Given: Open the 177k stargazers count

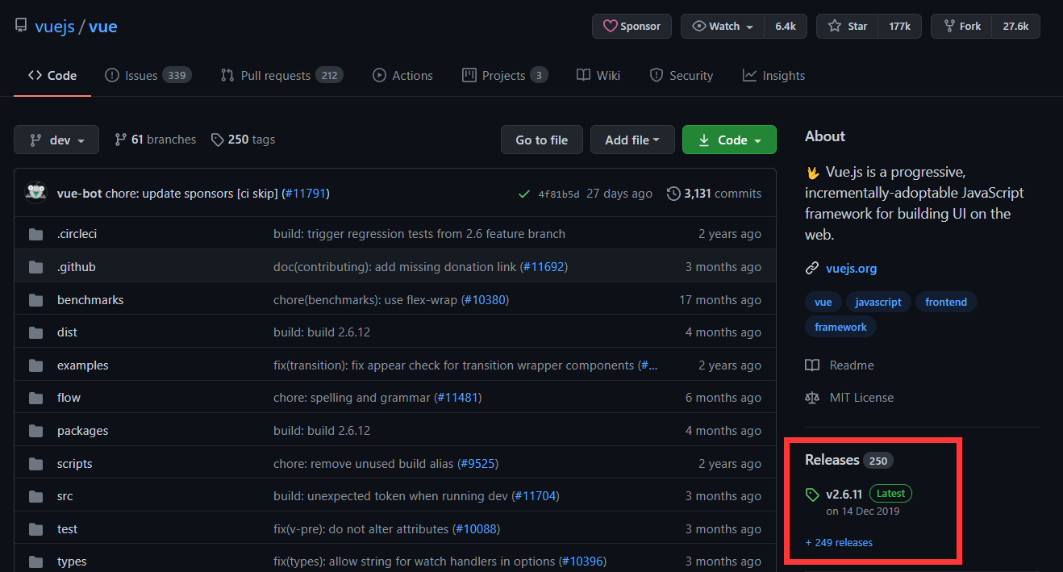Looking at the screenshot, I should (900, 26).
